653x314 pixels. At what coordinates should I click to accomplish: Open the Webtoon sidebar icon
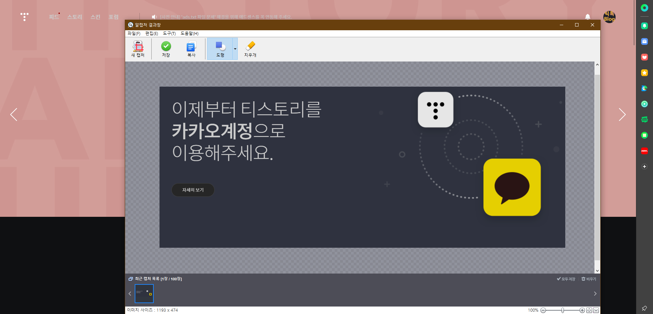pyautogui.click(x=644, y=120)
